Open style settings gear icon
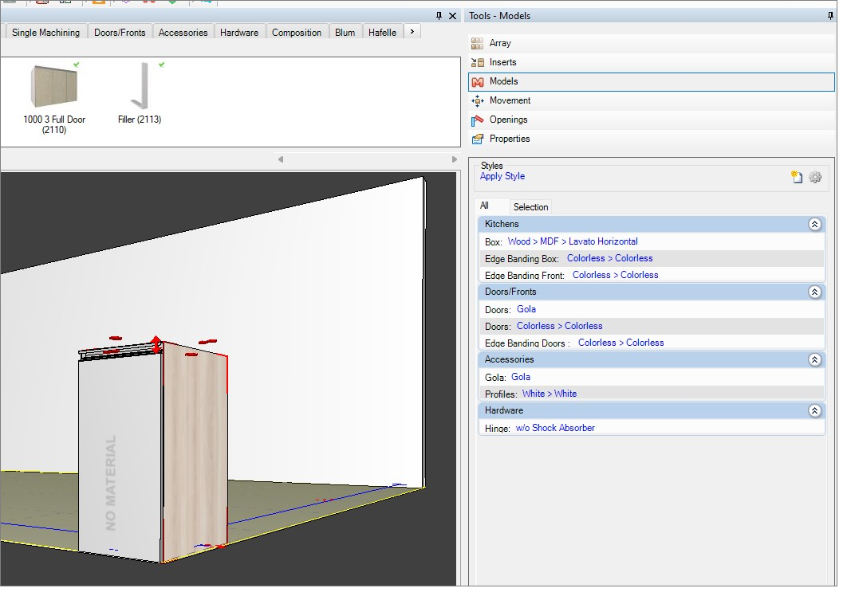 [815, 177]
